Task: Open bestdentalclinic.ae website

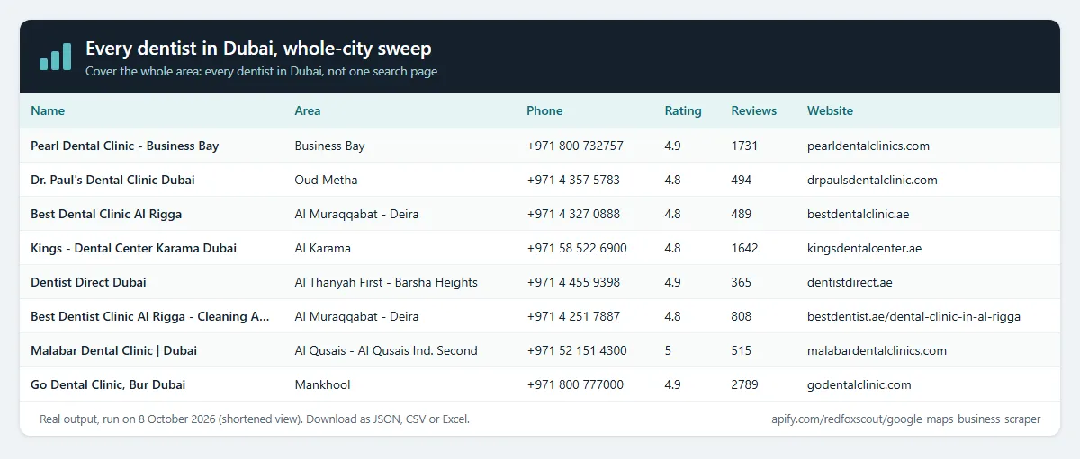Action: point(859,214)
